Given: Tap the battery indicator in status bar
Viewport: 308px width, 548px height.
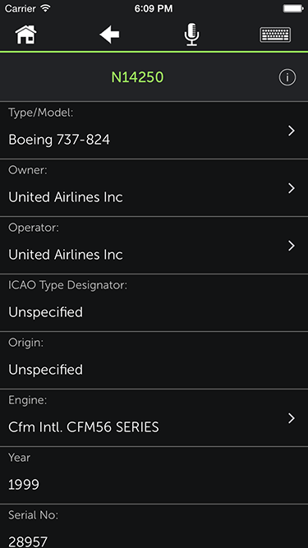Looking at the screenshot, I should pyautogui.click(x=293, y=8).
